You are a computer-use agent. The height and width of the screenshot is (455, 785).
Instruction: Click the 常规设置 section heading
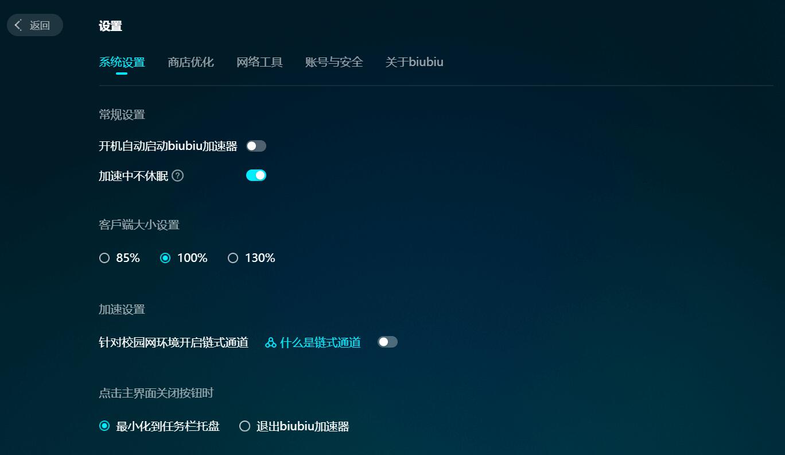click(x=122, y=115)
